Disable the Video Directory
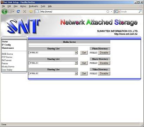Screen dimensions: 144x127 [x=104, y=73]
